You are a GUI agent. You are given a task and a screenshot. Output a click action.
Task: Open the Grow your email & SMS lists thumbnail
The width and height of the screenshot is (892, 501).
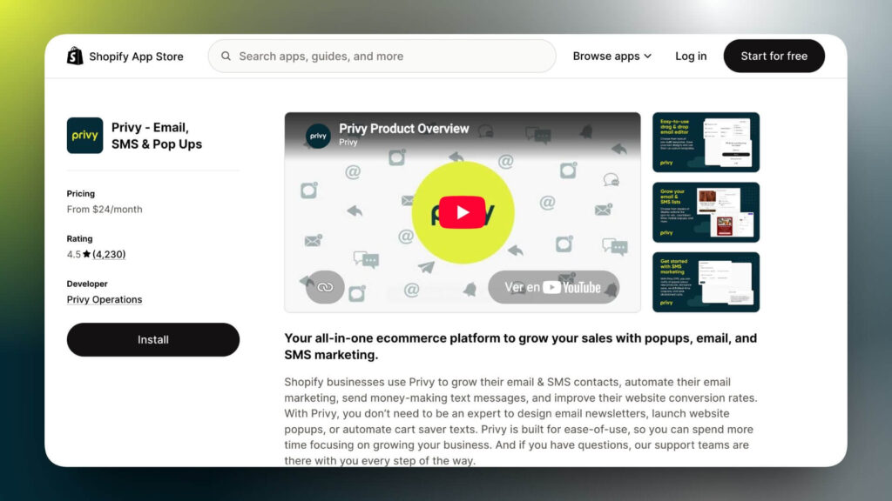coord(706,212)
